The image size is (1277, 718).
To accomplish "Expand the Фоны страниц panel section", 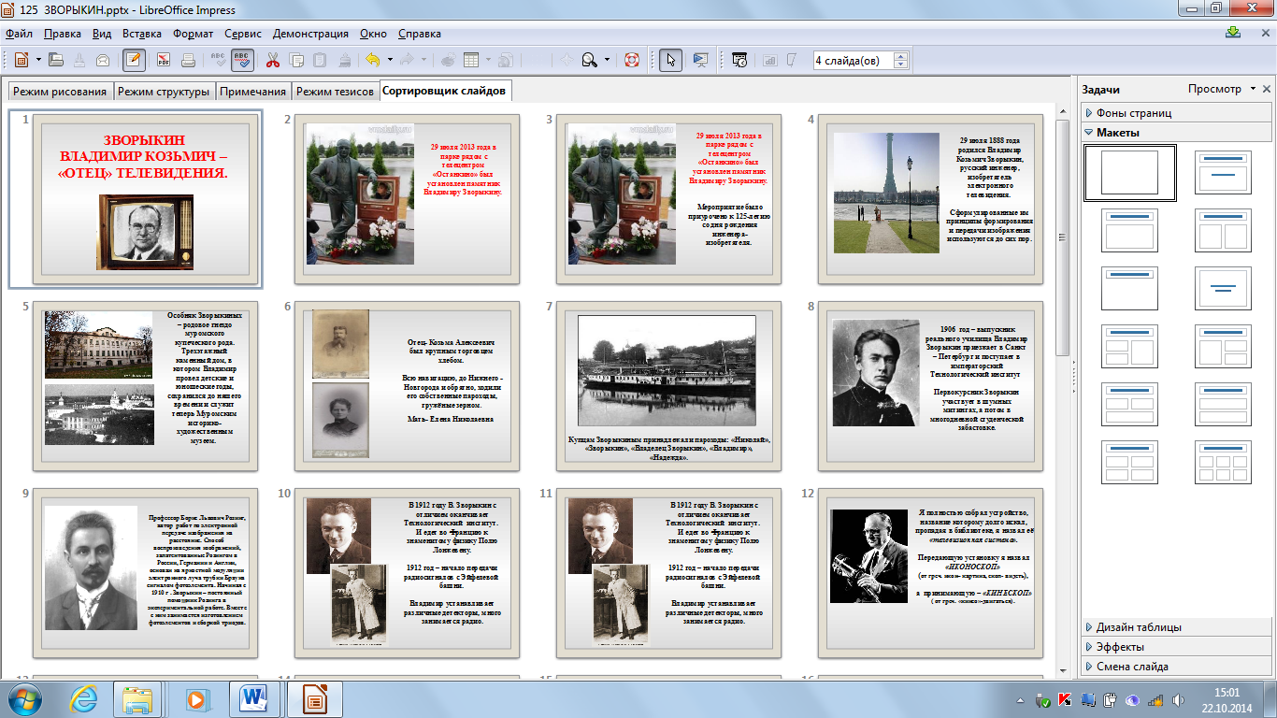I will click(1176, 113).
